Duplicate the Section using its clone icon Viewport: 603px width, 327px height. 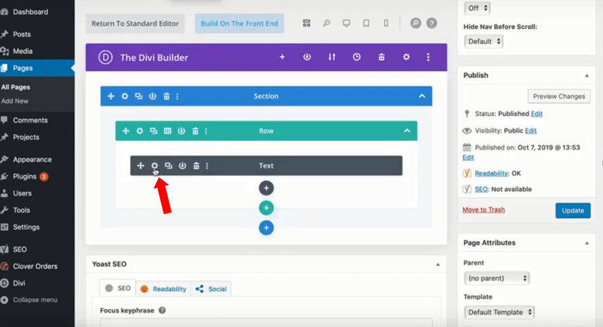(139, 96)
